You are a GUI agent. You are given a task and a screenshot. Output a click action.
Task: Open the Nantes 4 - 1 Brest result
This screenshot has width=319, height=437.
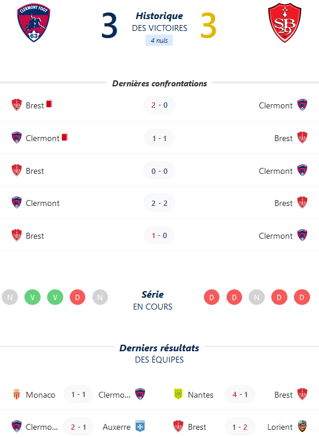click(x=240, y=394)
